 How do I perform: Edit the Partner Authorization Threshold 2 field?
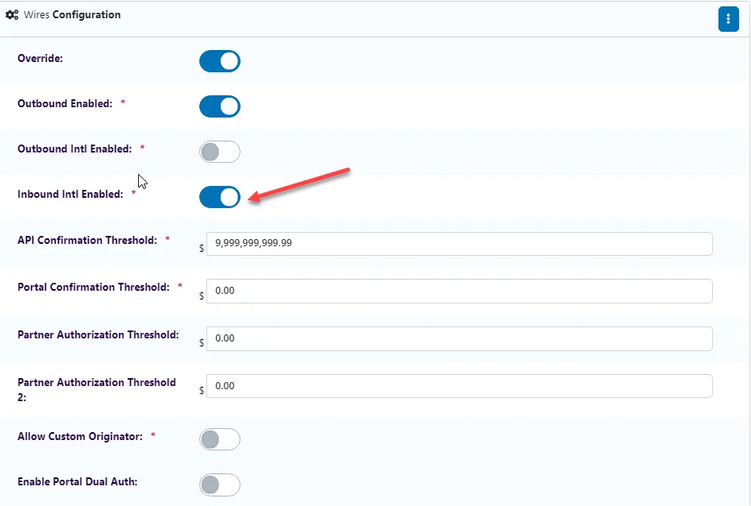tap(460, 386)
